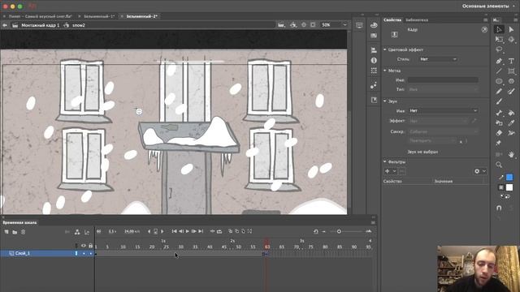The image size is (520, 292).
Task: Select the Безымянный-2 document tab
Action: click(x=141, y=16)
